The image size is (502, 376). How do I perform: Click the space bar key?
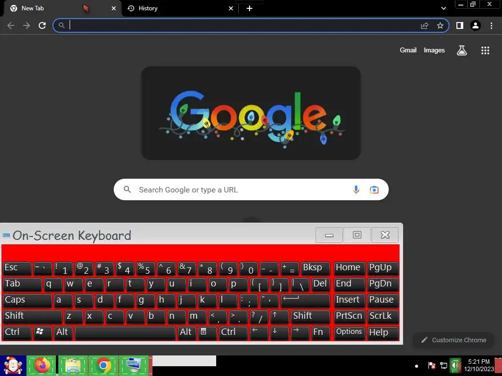125,333
